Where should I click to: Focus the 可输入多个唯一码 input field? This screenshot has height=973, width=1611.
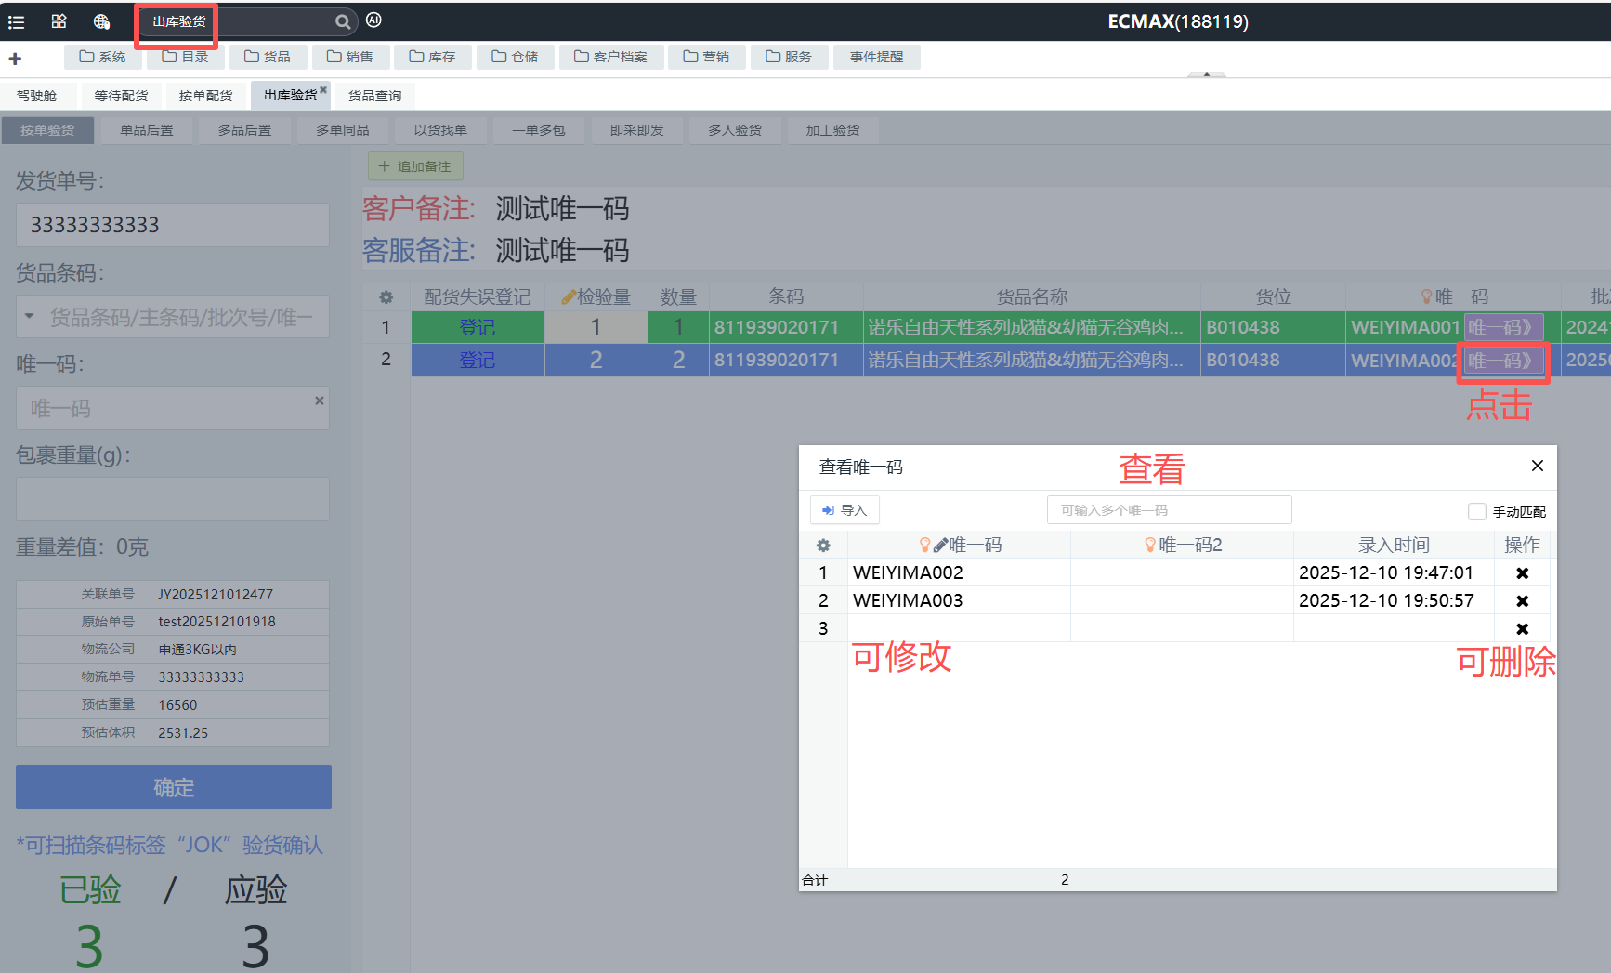point(1169,510)
